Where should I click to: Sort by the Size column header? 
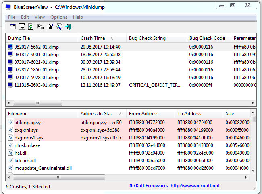(237, 114)
